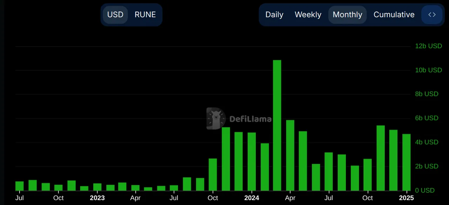The image size is (449, 205).
Task: Select the Cumulative view tab
Action: coord(394,15)
